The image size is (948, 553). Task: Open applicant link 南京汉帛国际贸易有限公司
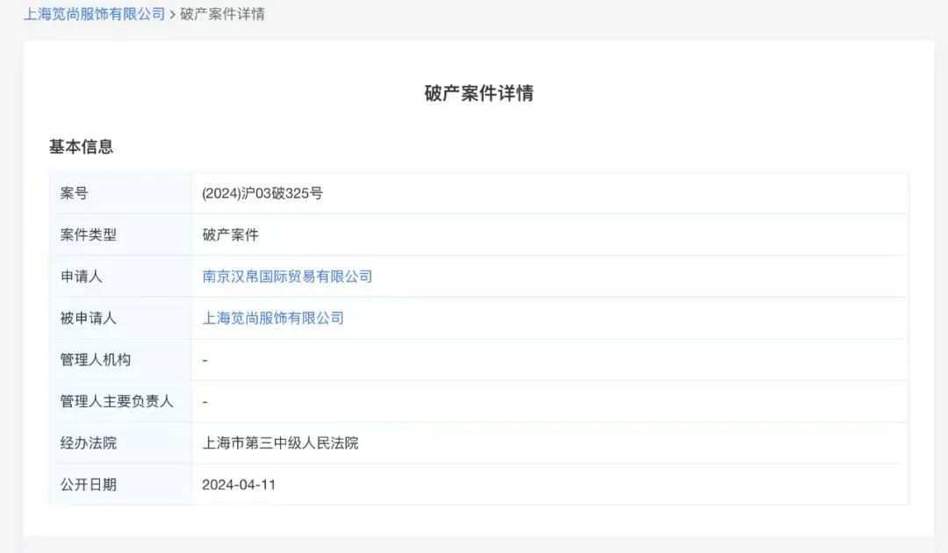(x=287, y=276)
